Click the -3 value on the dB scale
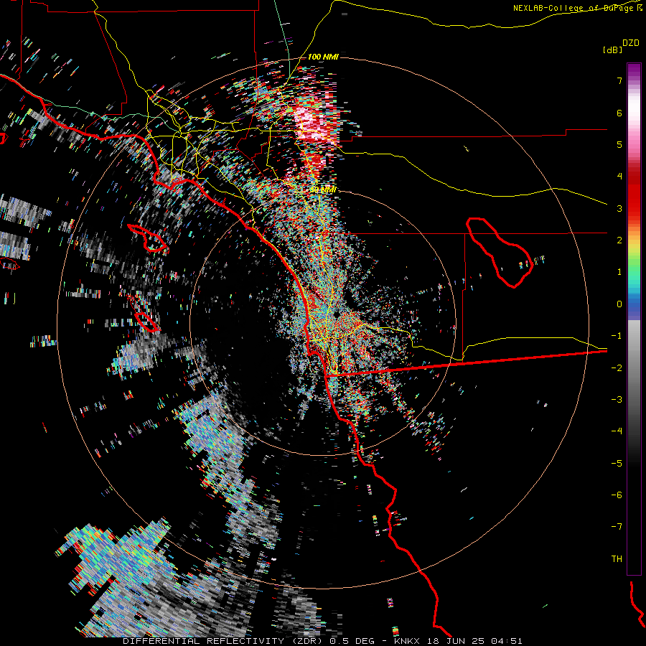Screen dimensions: 646x646 (x=617, y=400)
